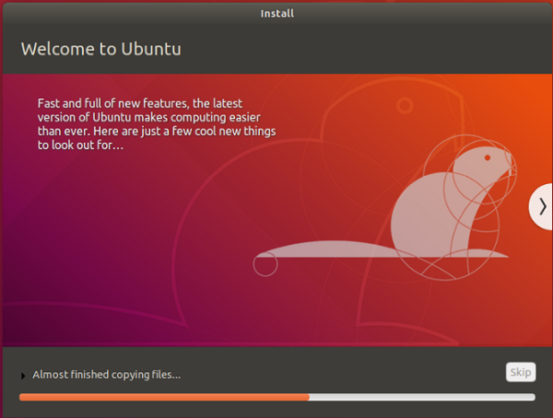Click the 'Welcome to Ubuntu' heading
This screenshot has height=418, width=553.
100,49
